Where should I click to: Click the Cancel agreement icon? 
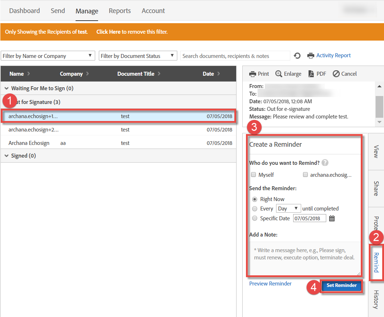pyautogui.click(x=336, y=74)
